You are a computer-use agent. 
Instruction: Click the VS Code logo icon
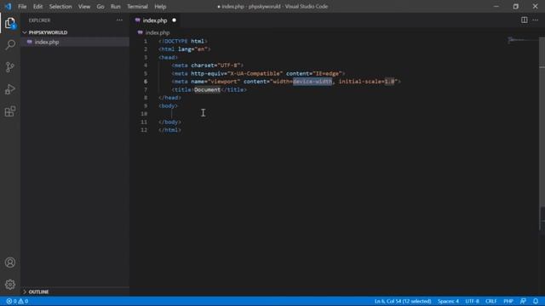click(x=8, y=6)
